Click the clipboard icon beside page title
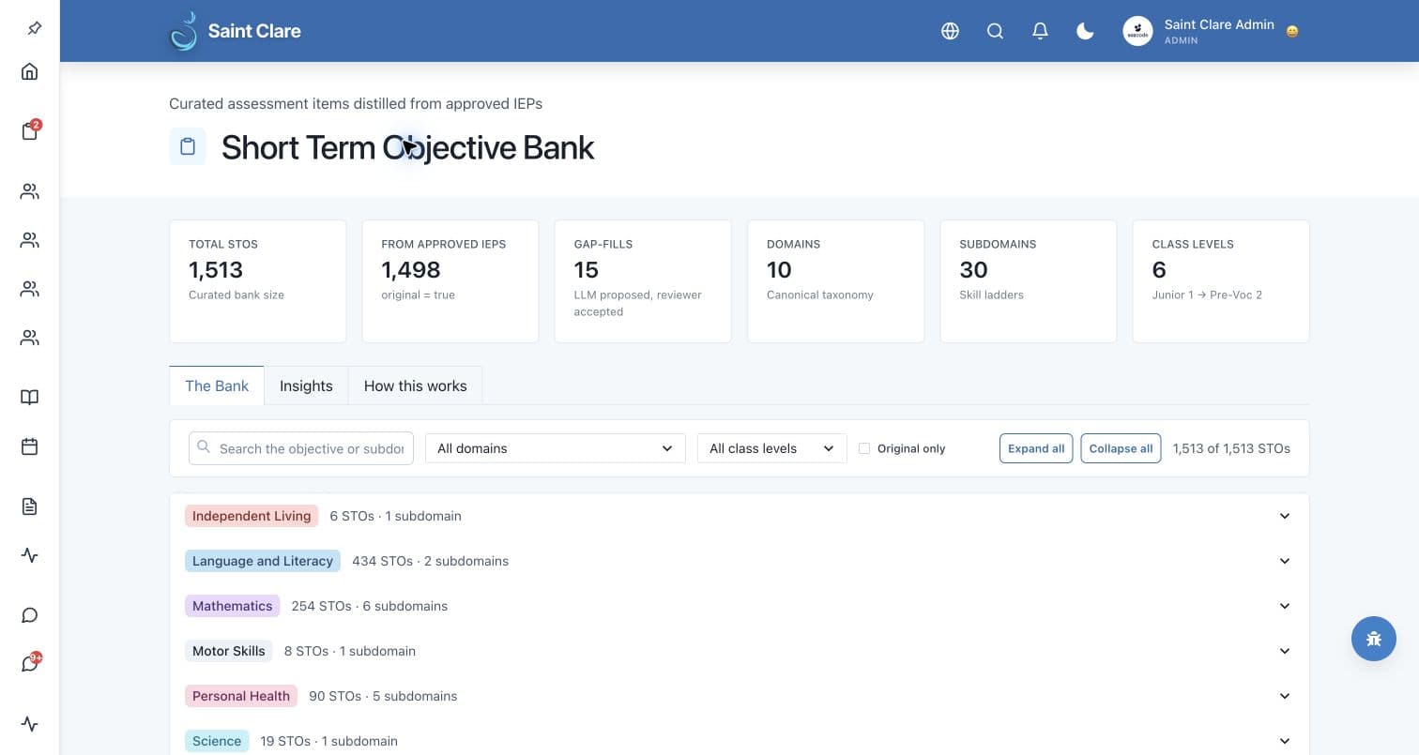The image size is (1419, 755). 188,147
